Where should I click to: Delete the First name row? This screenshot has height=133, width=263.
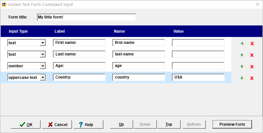(252, 44)
